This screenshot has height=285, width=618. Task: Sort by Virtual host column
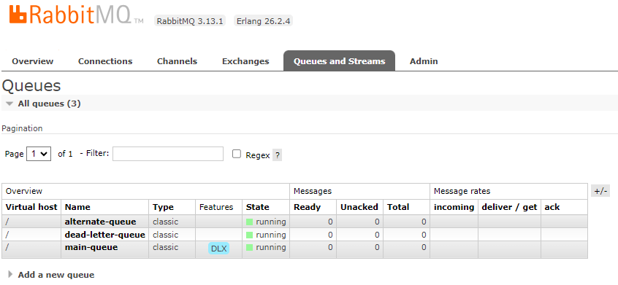(31, 207)
